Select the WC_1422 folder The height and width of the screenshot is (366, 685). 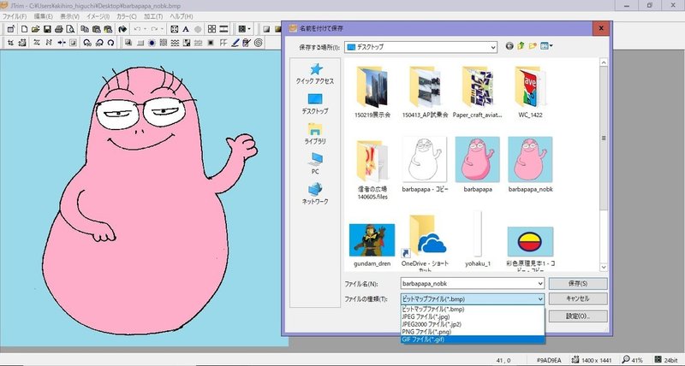[x=530, y=92]
